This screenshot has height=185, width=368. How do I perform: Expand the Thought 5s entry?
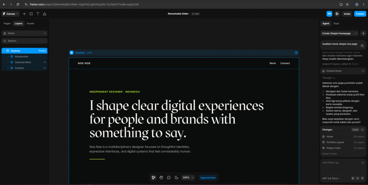(x=328, y=78)
